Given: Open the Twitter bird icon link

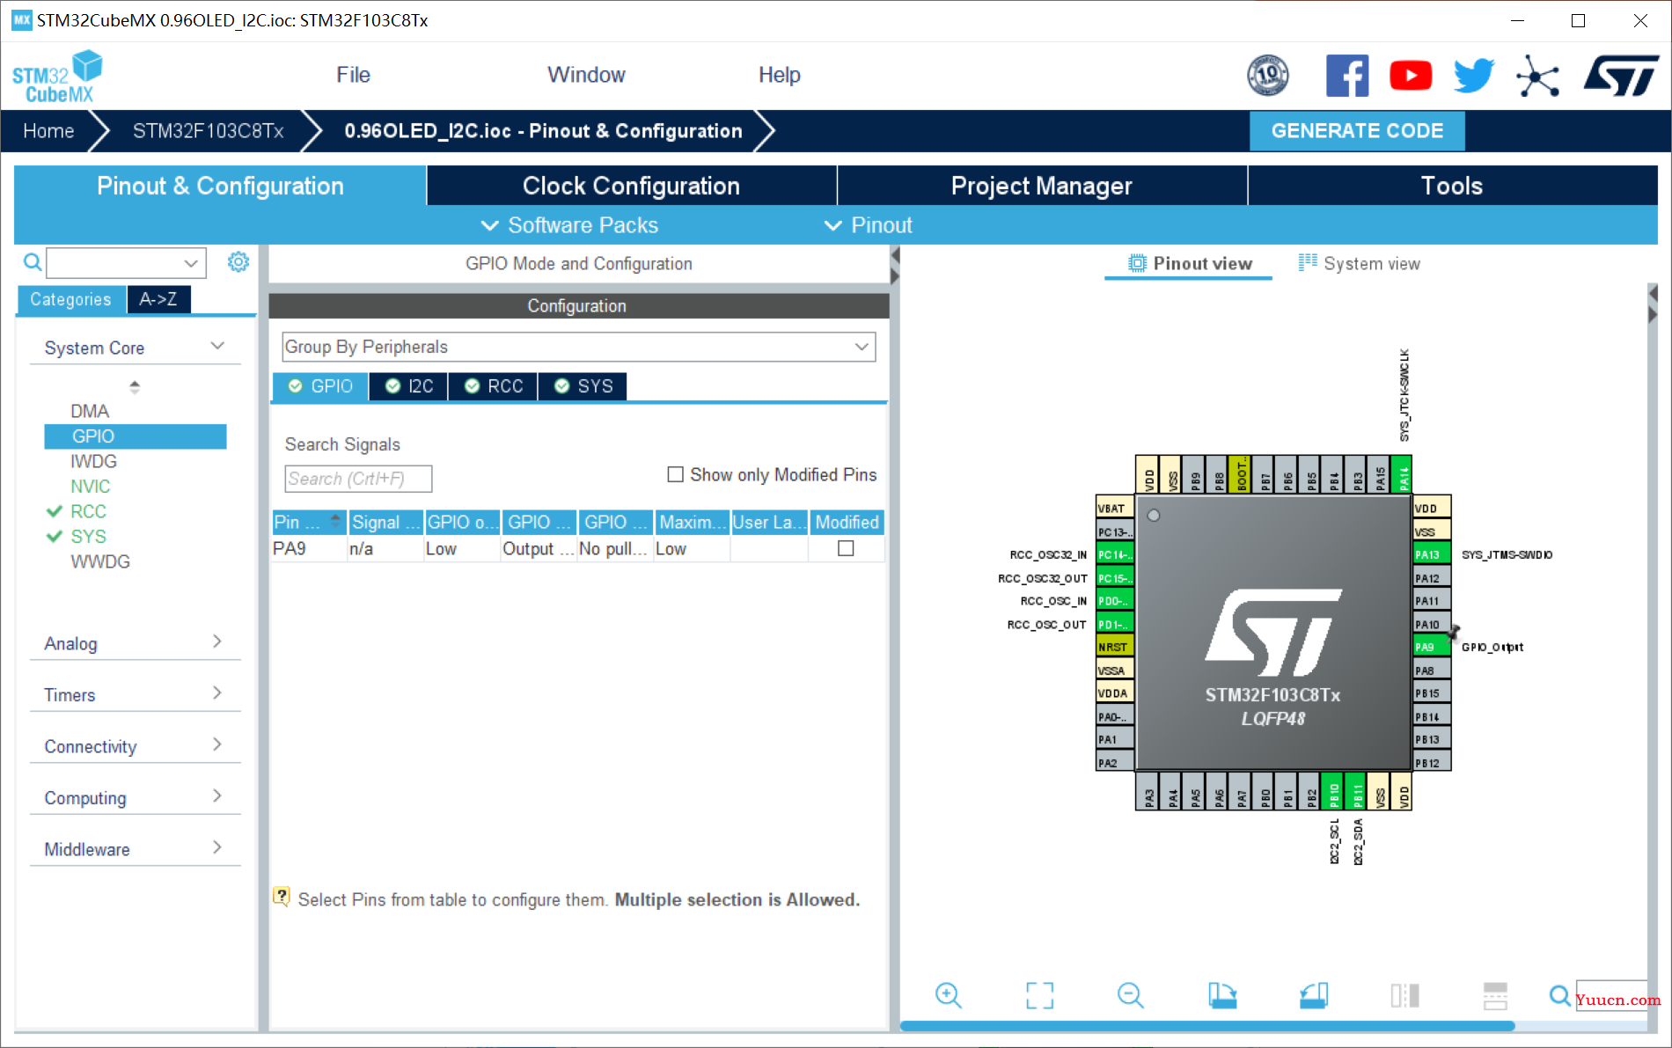Looking at the screenshot, I should (x=1473, y=75).
